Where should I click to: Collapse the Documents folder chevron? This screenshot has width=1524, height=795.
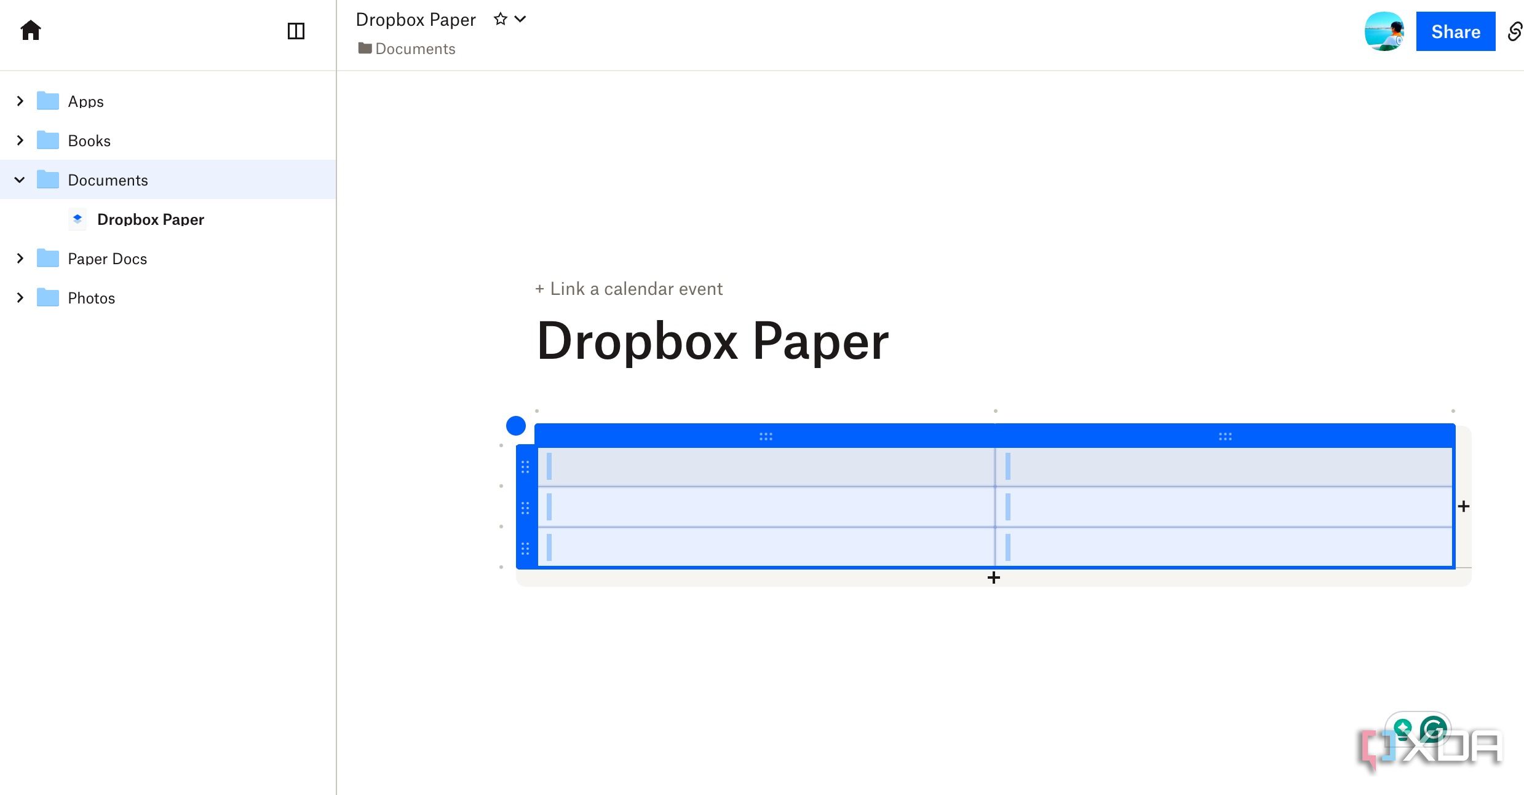[x=20, y=179]
